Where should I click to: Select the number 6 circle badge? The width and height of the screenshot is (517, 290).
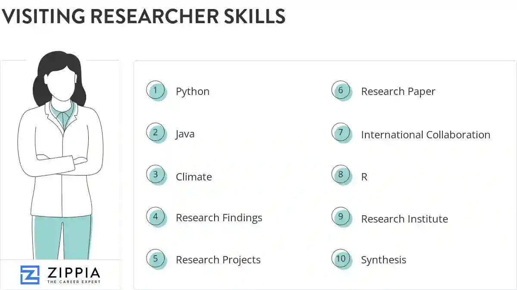[341, 91]
